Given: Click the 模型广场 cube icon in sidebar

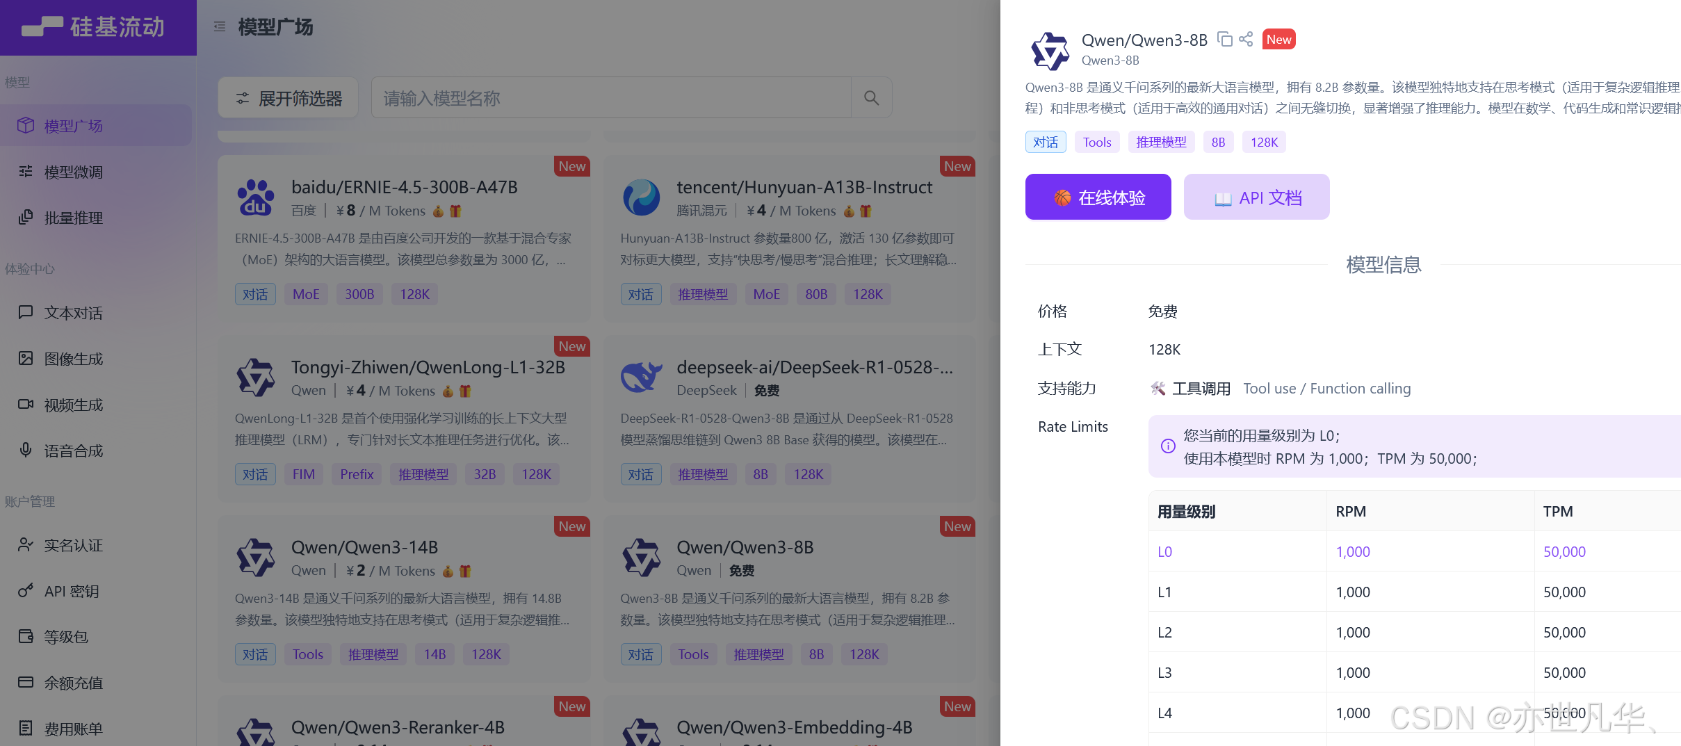Looking at the screenshot, I should (26, 125).
